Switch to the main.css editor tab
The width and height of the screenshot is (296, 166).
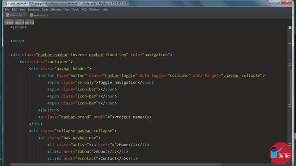pyautogui.click(x=39, y=15)
